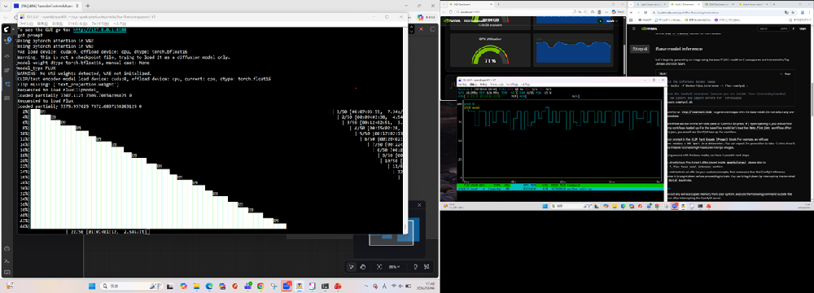Screen dimensions: 814x293
Task: Toggle ComfyUI bottom console panel icon
Action: point(7,260)
